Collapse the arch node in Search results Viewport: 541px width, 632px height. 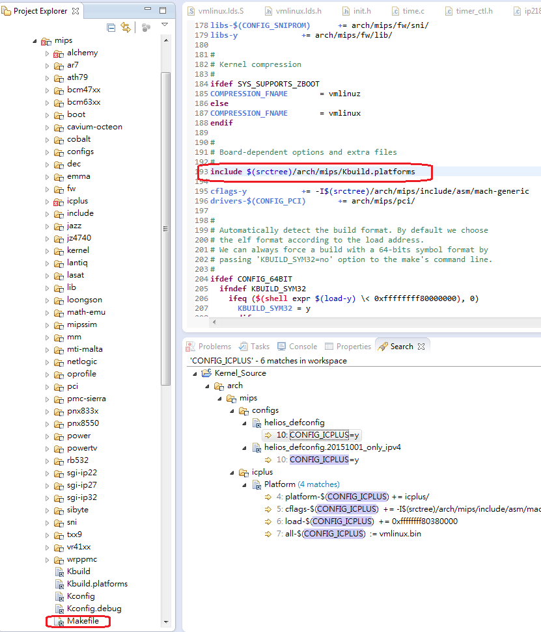tap(207, 385)
